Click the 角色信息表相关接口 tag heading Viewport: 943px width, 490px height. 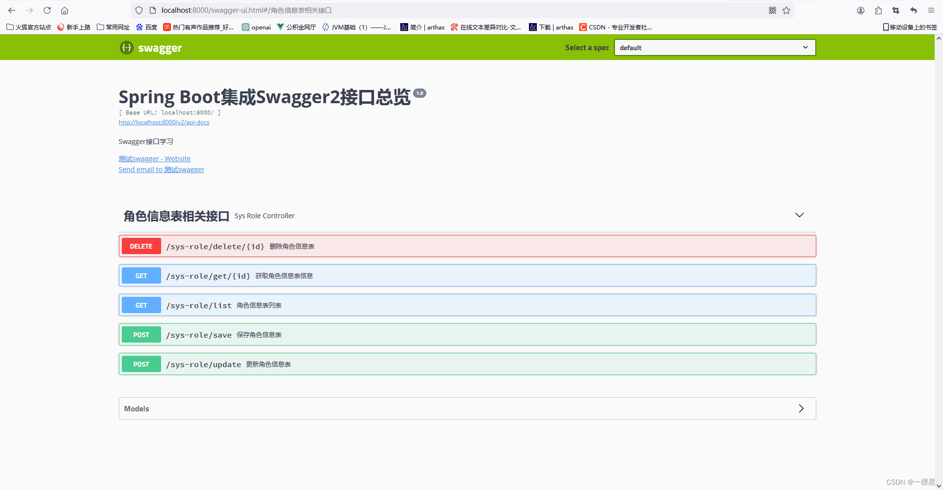pyautogui.click(x=176, y=216)
